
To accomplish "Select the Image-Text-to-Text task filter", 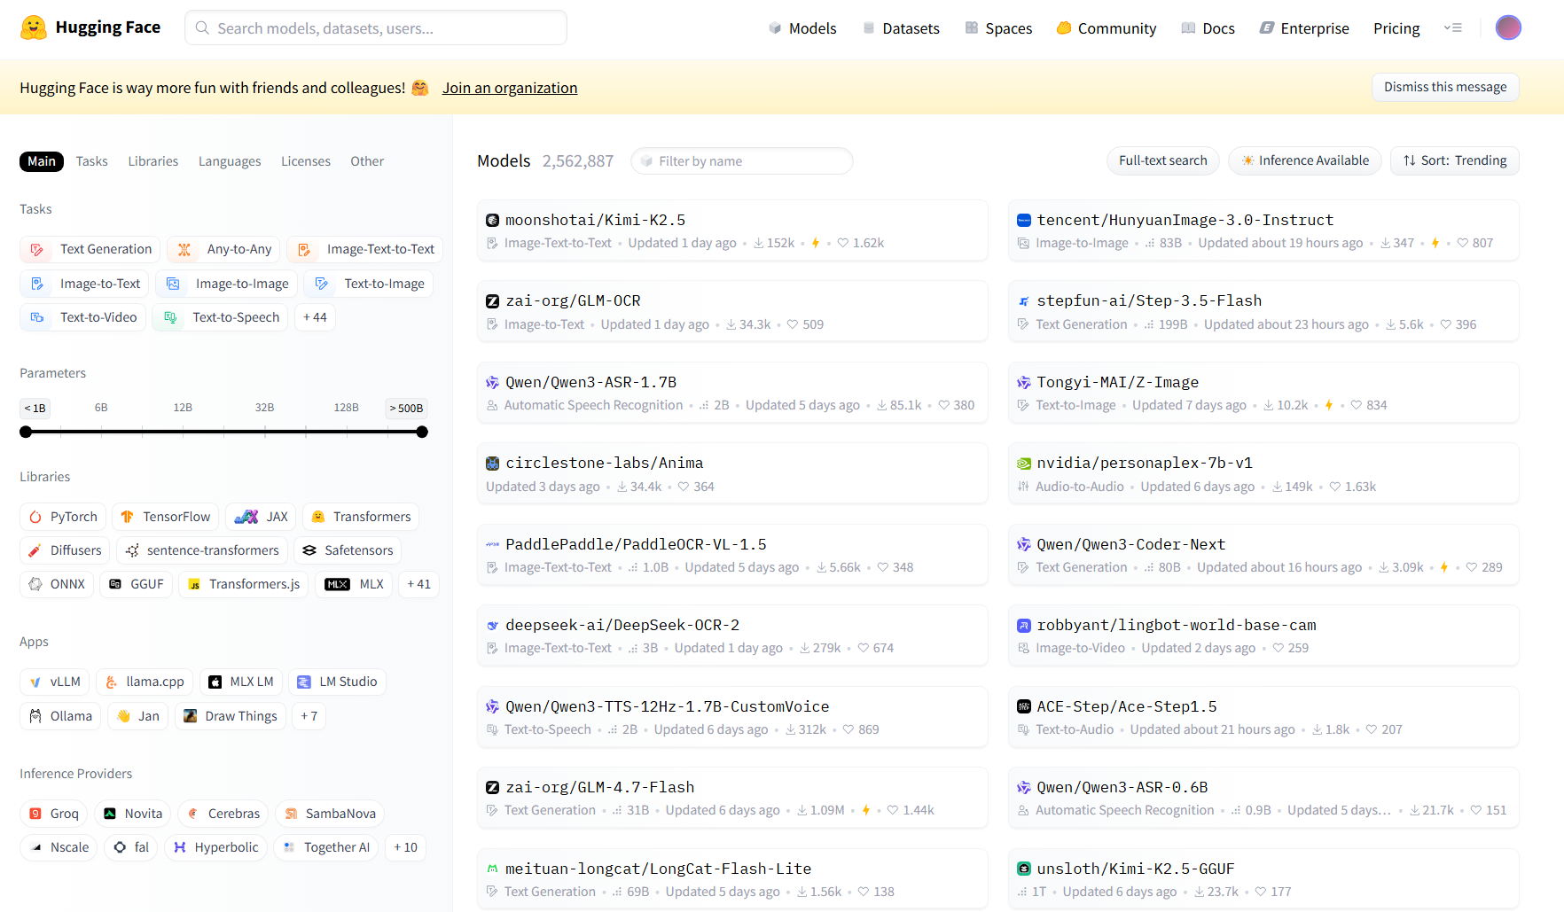I will coord(365,249).
